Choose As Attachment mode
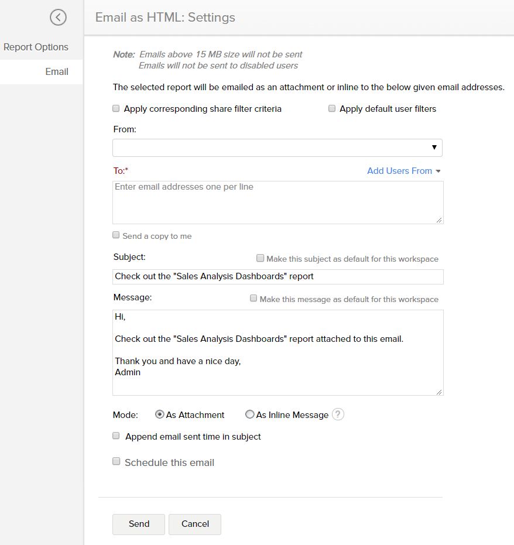The width and height of the screenshot is (514, 545). tap(159, 414)
